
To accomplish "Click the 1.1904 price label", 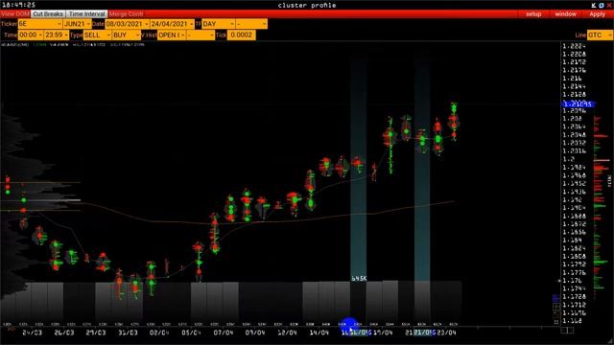I will [x=574, y=208].
